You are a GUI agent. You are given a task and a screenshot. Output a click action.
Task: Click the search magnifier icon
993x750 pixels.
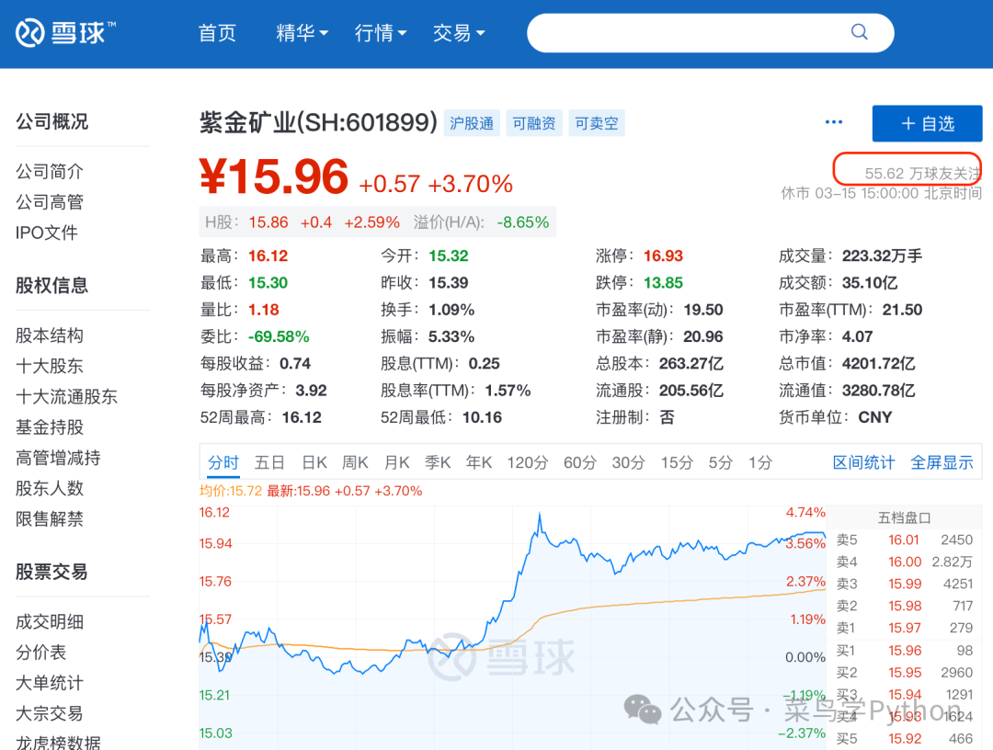pyautogui.click(x=860, y=31)
